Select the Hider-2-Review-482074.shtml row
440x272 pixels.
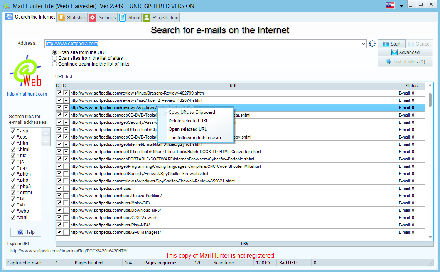tap(241, 100)
